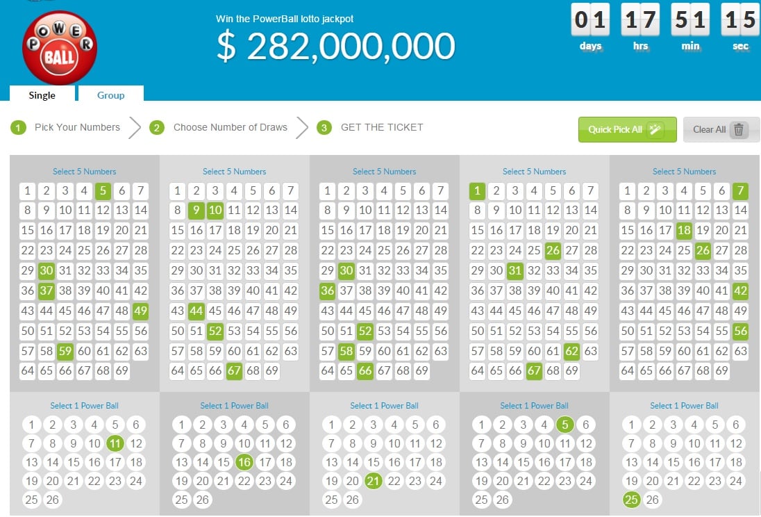Click the days countdown digits
761x517 pixels.
click(590, 19)
